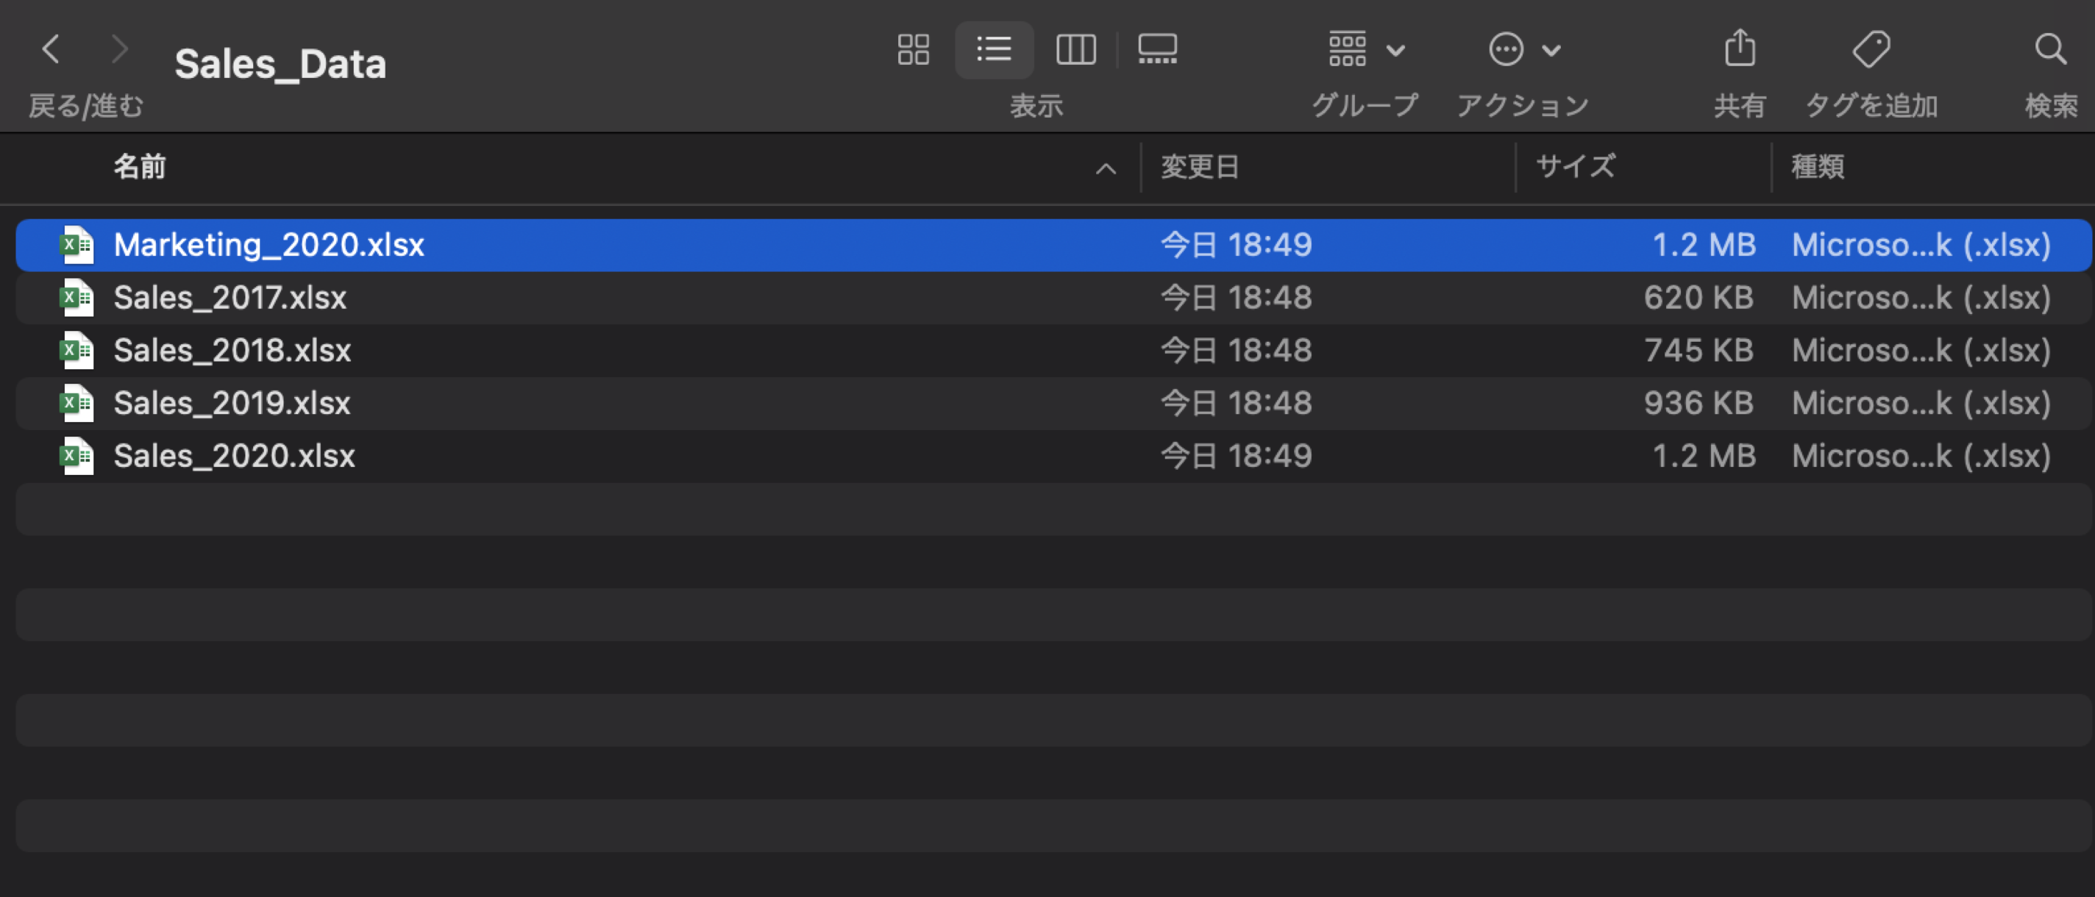The height and width of the screenshot is (897, 2095).
Task: Expand the Group dropdown chevron
Action: (x=1395, y=51)
